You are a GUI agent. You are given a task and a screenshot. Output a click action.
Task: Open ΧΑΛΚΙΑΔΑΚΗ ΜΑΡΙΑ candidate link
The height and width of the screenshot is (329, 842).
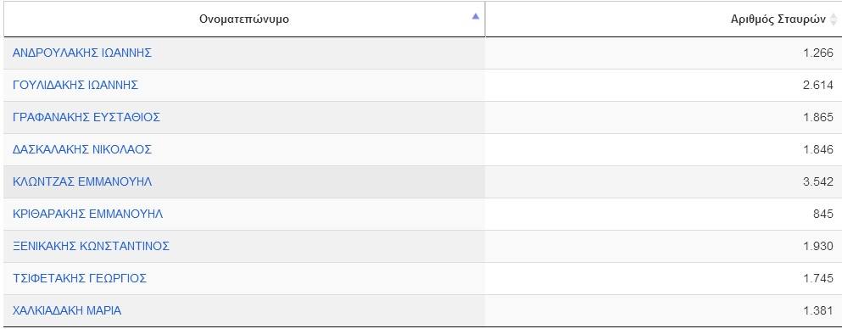pyautogui.click(x=67, y=310)
